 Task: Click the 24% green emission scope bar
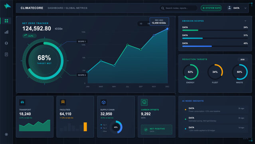point(190,30)
